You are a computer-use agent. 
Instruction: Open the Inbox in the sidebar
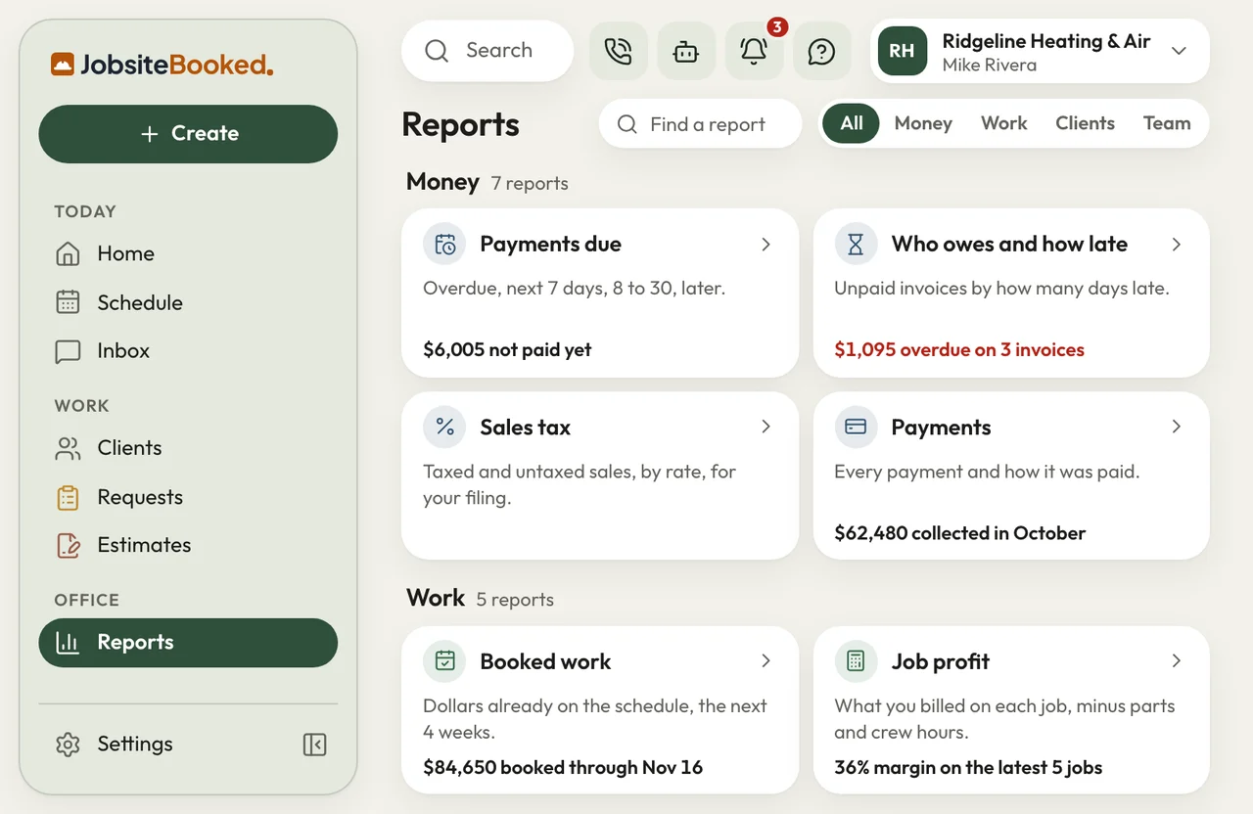[x=188, y=350]
